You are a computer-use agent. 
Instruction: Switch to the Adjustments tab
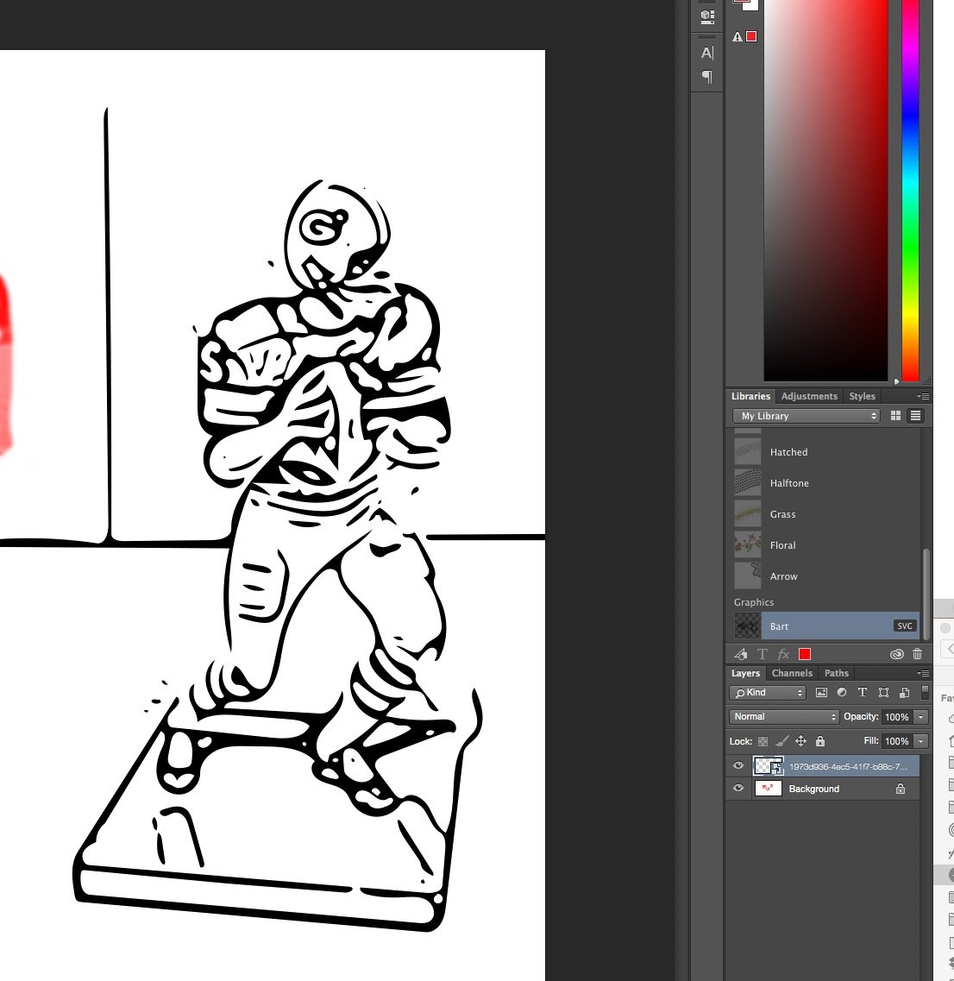809,396
